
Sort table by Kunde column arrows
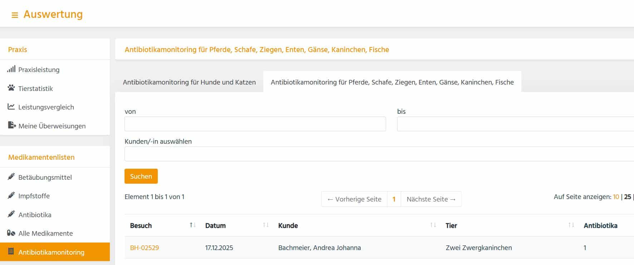[x=433, y=225]
